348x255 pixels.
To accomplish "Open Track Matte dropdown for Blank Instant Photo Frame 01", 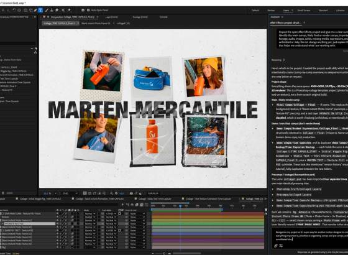I will click(x=111, y=220).
